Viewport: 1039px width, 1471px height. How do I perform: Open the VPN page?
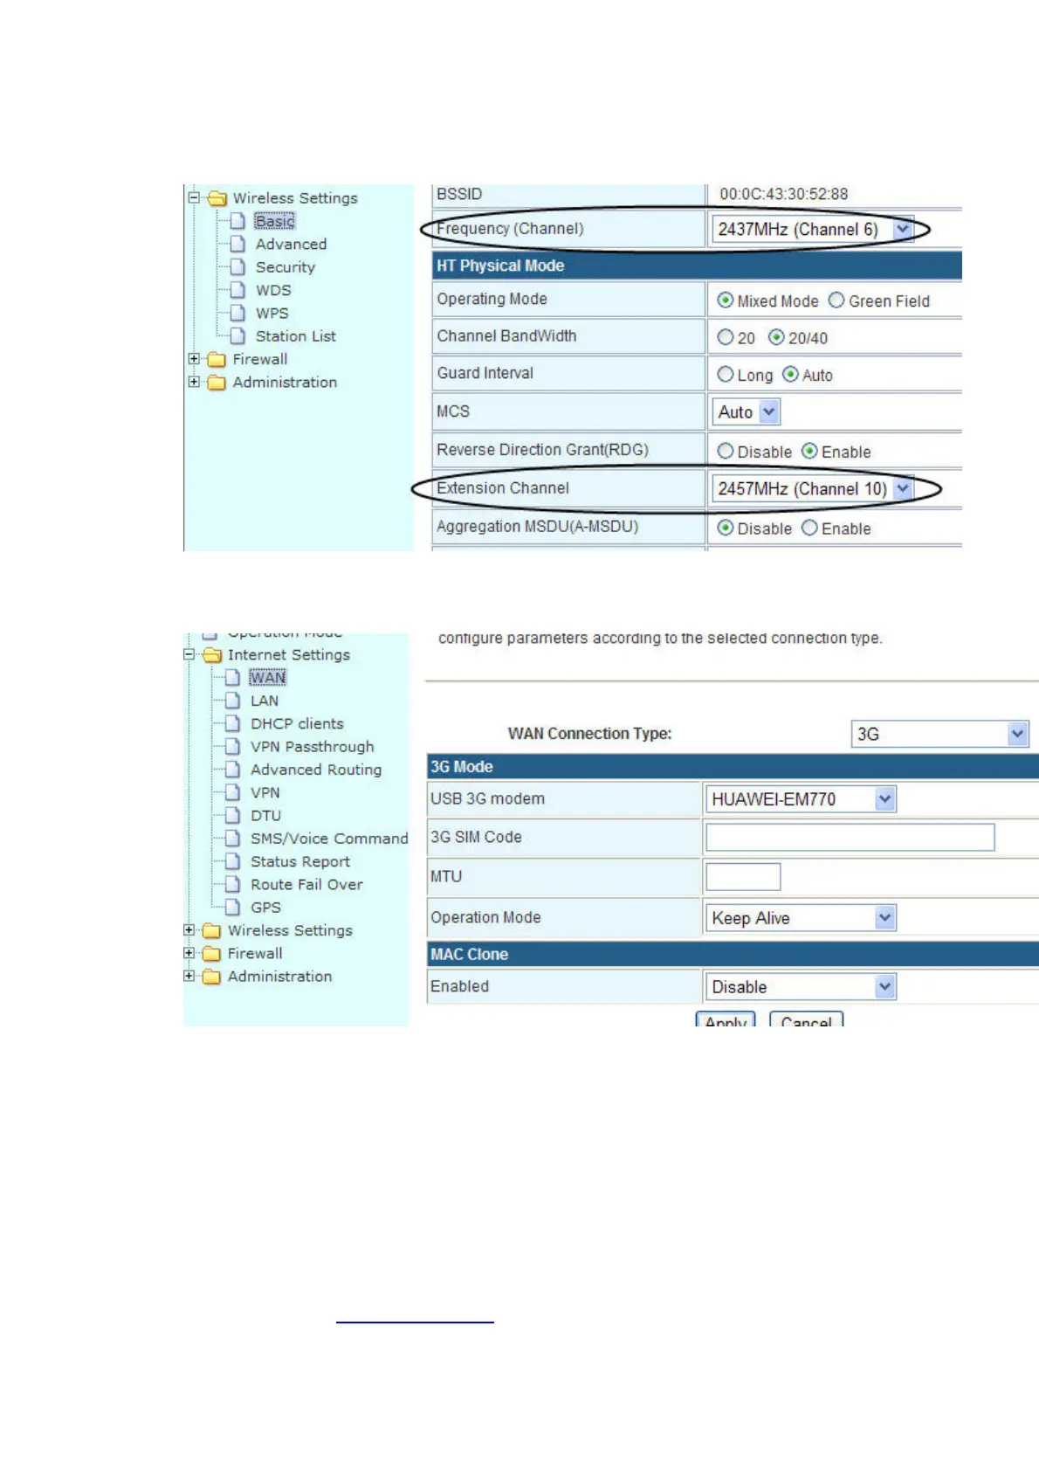tap(265, 793)
